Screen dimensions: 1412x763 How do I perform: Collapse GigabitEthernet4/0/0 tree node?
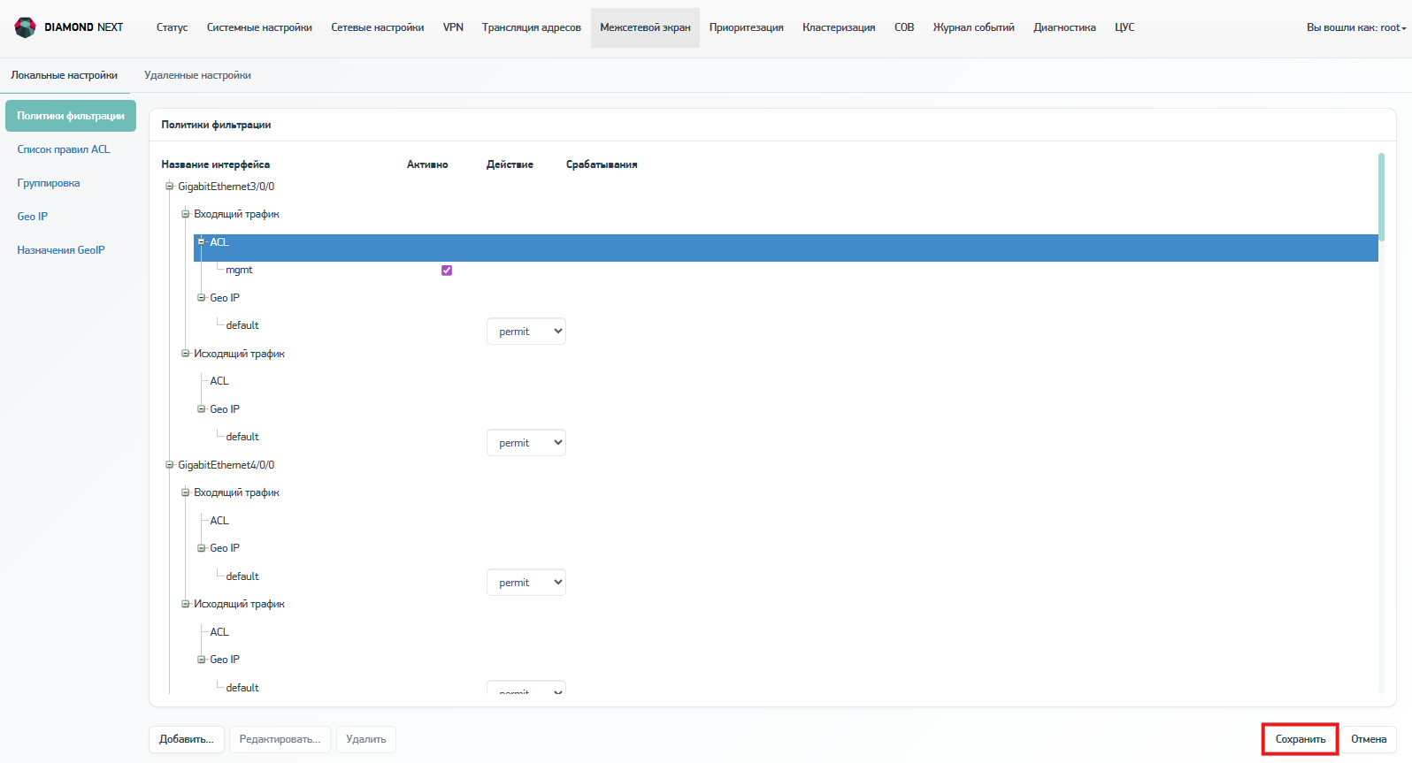click(170, 465)
